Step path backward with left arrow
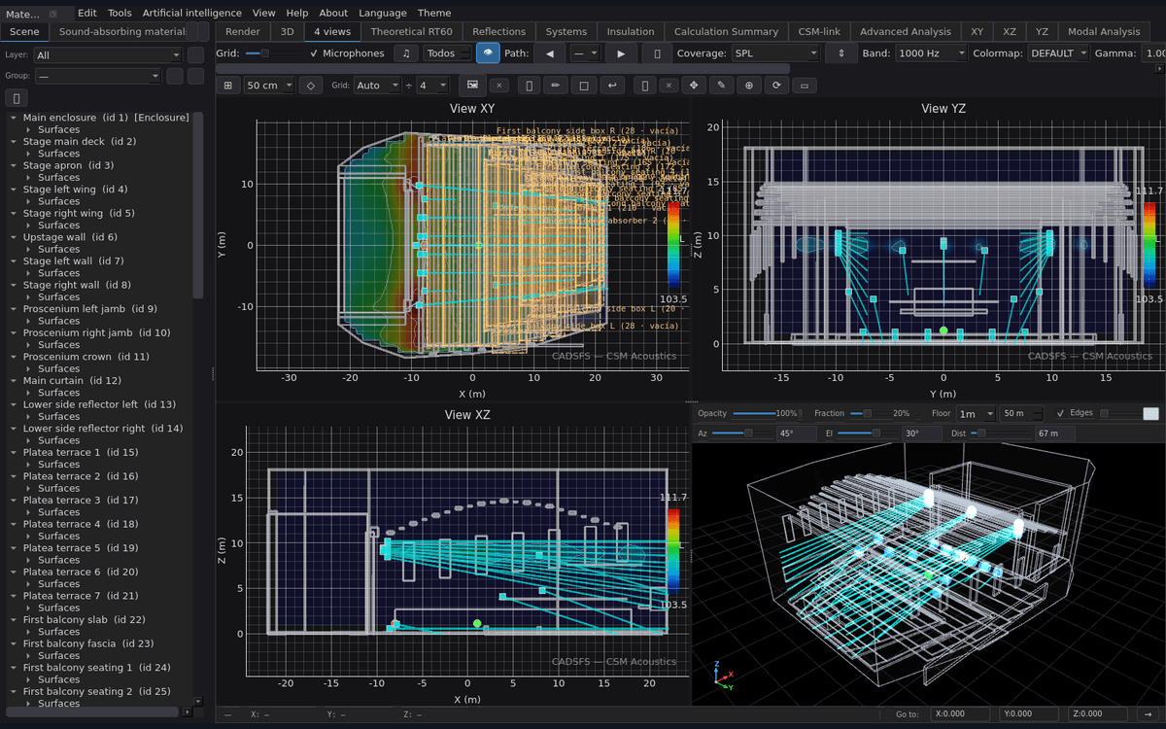The height and width of the screenshot is (729, 1166). click(550, 52)
